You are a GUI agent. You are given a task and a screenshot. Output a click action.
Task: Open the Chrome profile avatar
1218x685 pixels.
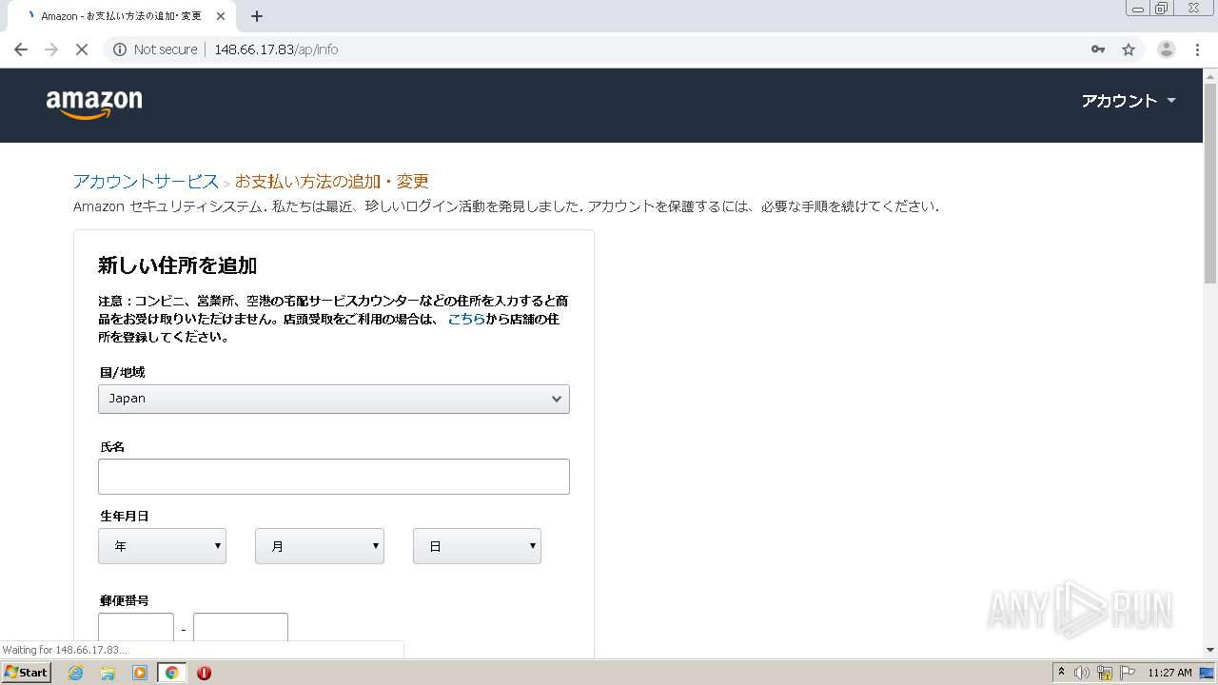pyautogui.click(x=1167, y=49)
